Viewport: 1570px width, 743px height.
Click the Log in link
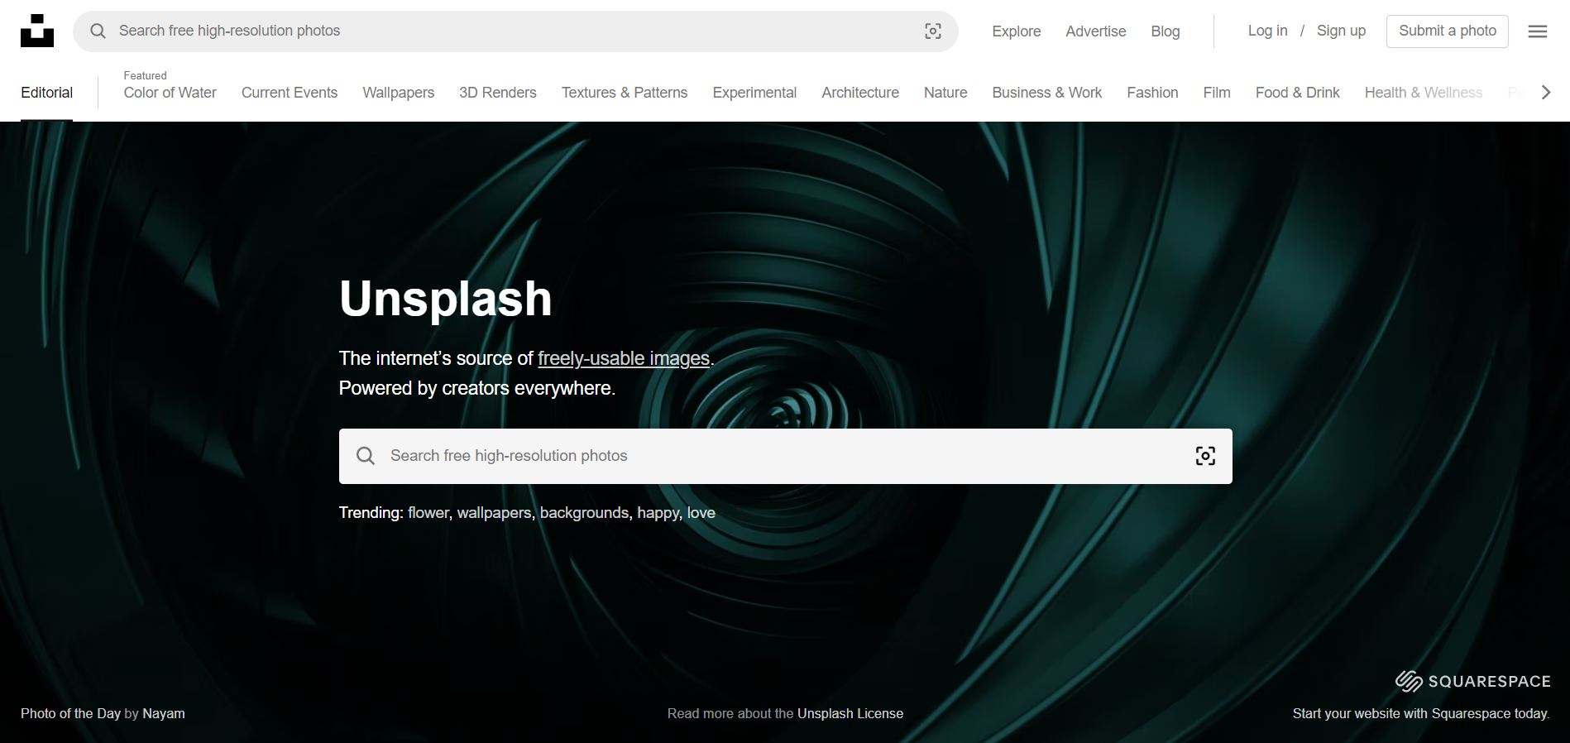click(1267, 31)
